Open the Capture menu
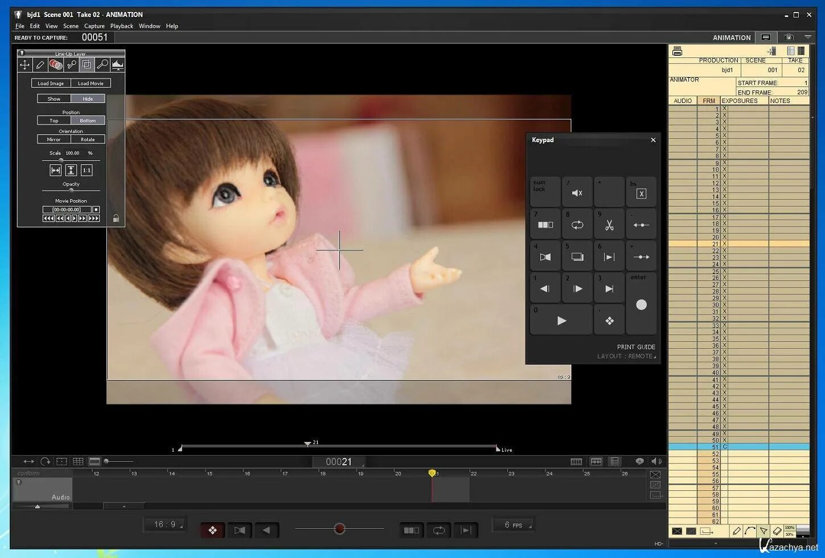Image resolution: width=825 pixels, height=558 pixels. coord(95,26)
